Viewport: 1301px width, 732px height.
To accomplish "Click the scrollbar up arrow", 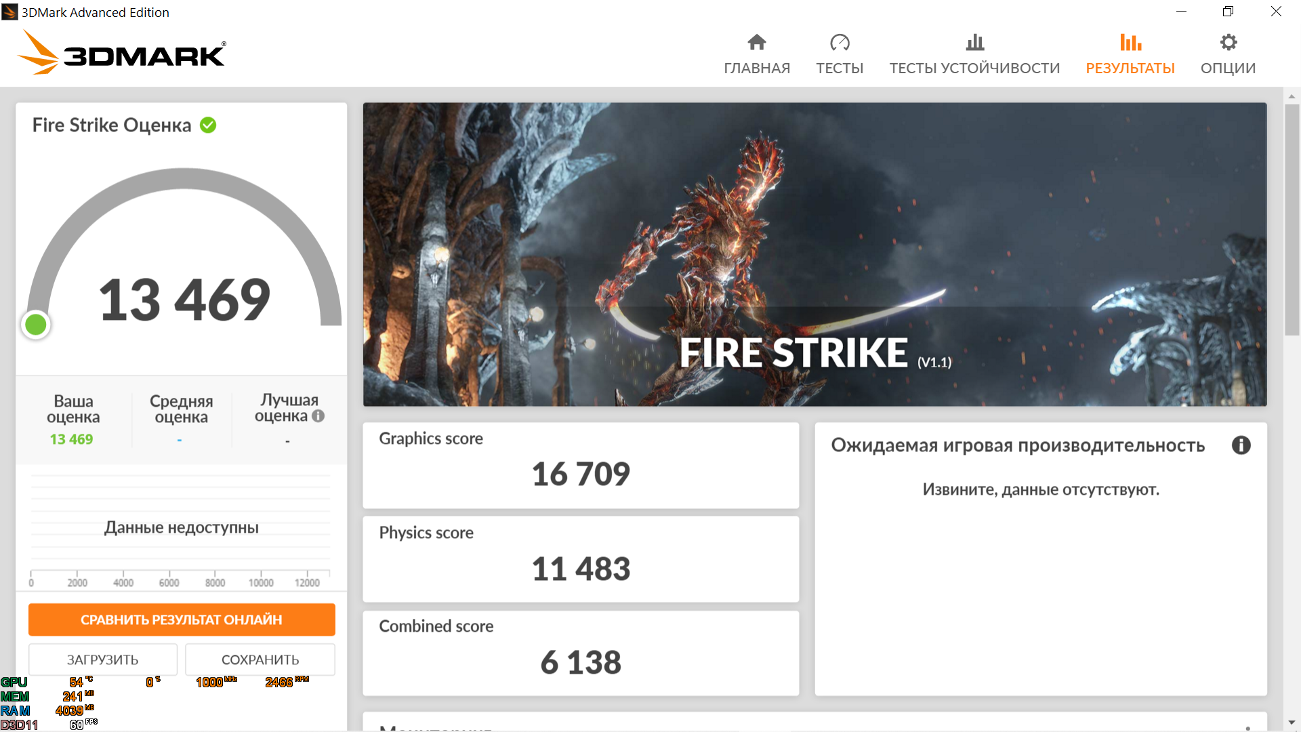I will coord(1292,96).
